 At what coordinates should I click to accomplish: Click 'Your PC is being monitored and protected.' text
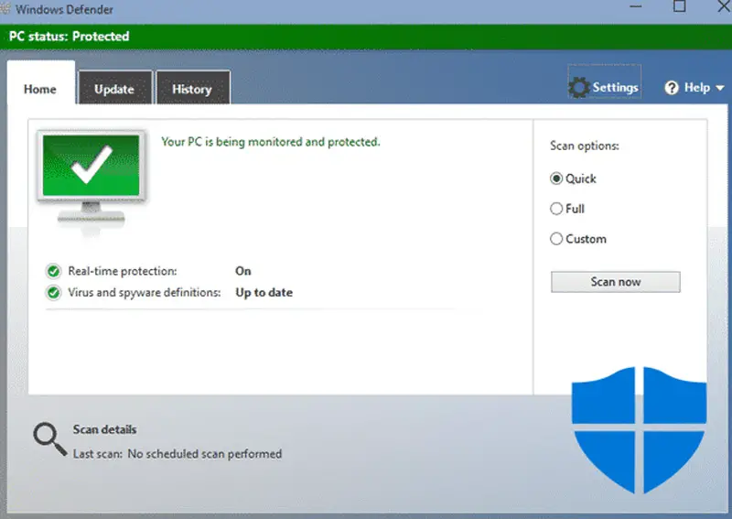pos(270,142)
